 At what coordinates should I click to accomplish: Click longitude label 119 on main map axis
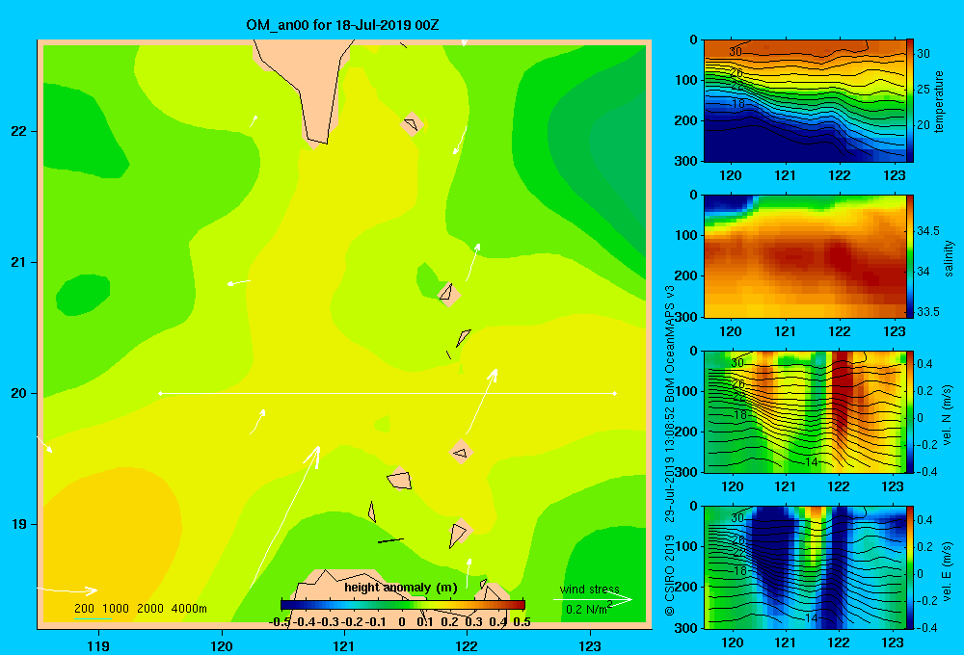click(98, 645)
